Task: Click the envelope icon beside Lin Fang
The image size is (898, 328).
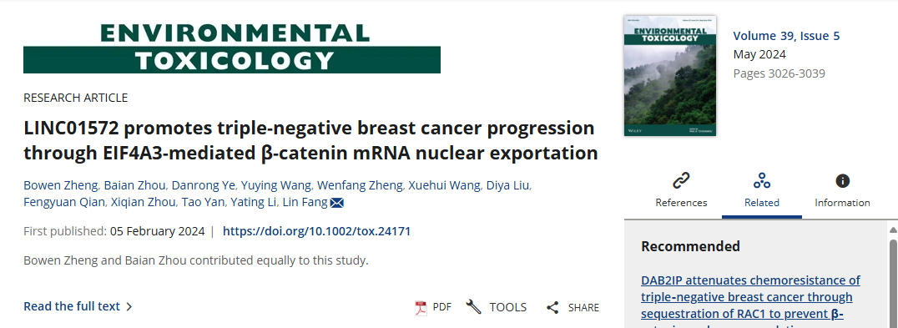Action: pyautogui.click(x=337, y=203)
